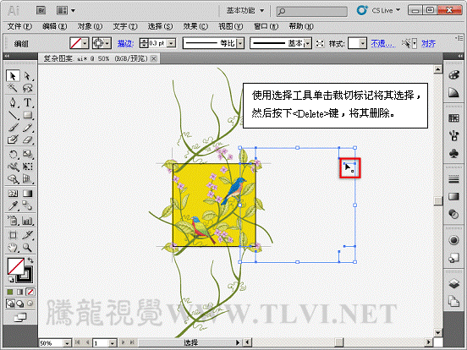Open the 效果(C) menu

point(195,26)
